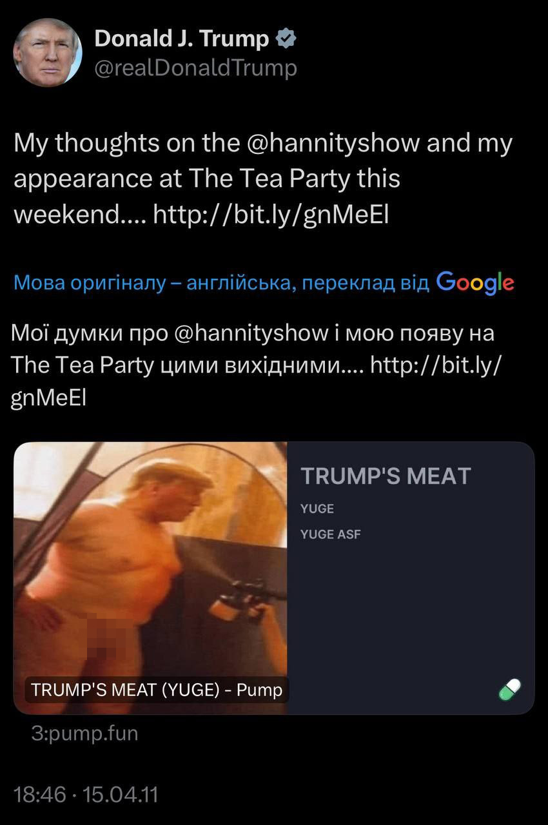
Task: Open the Donald J. Trump display name
Action: coord(182,39)
